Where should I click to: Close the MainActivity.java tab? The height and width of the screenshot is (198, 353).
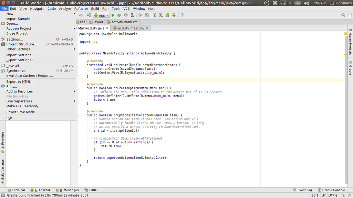pyautogui.click(x=107, y=28)
